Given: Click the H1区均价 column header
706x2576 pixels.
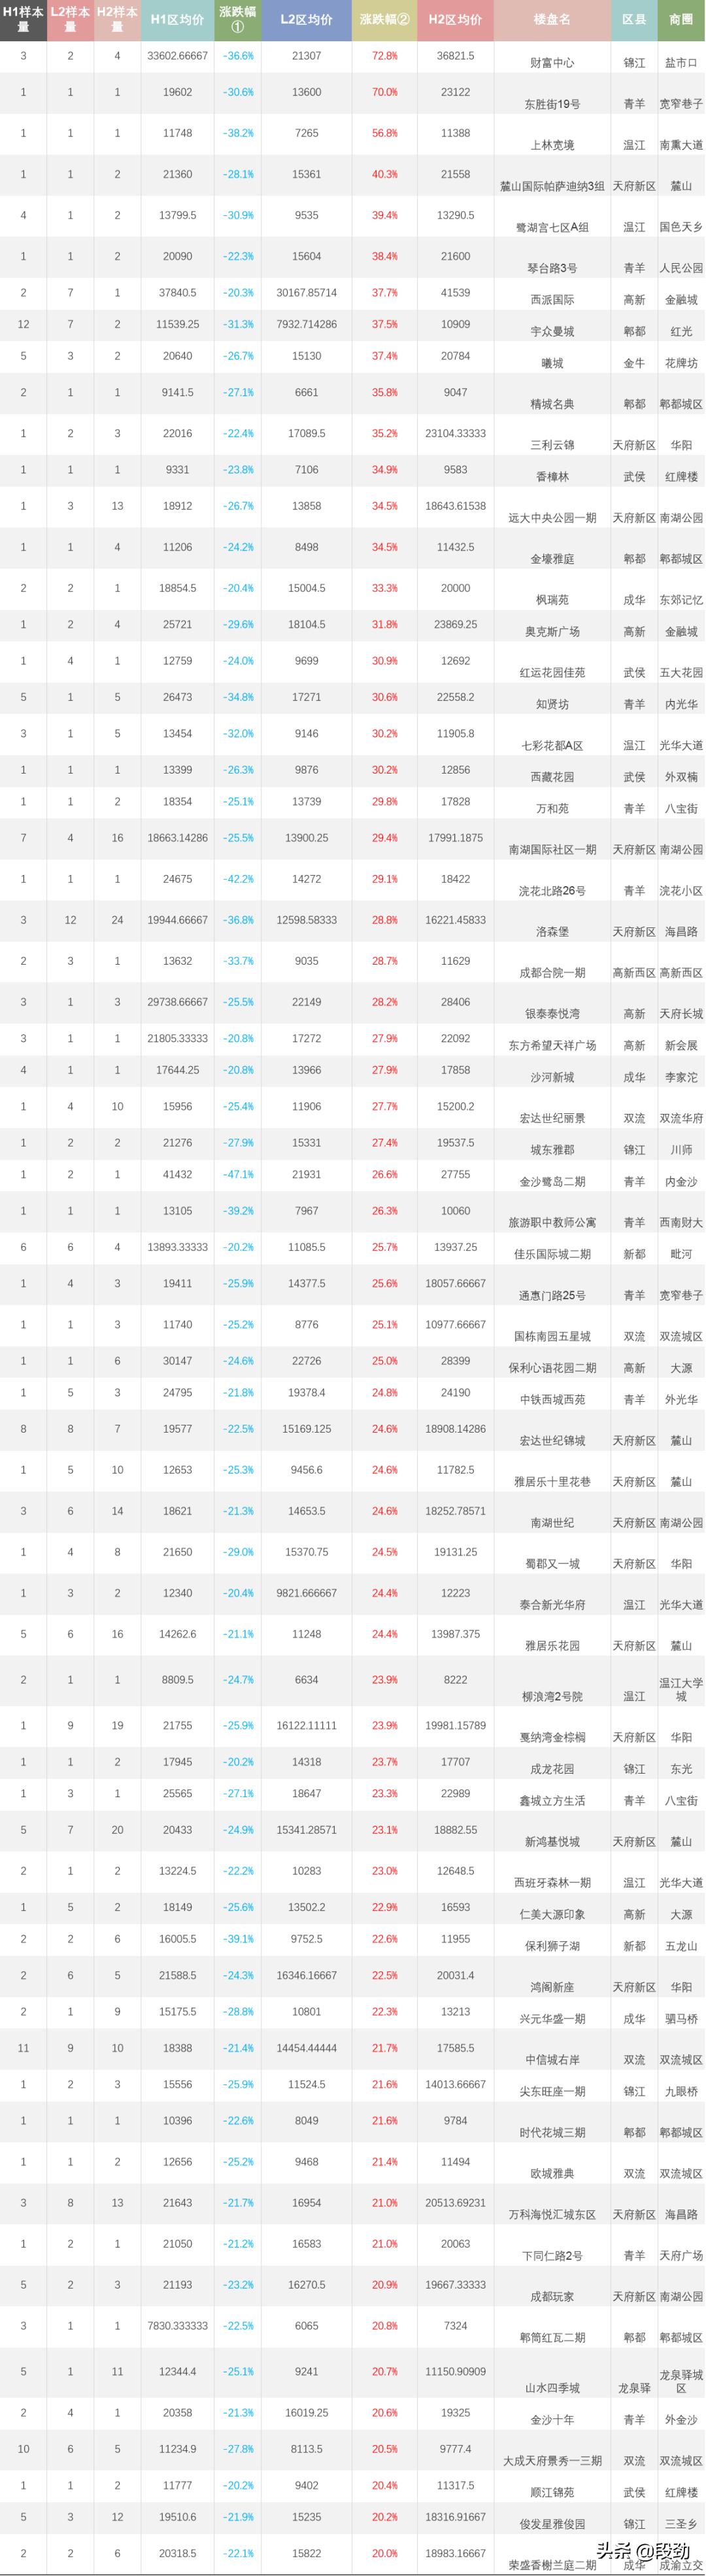Looking at the screenshot, I should click(x=176, y=20).
